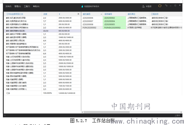Close the left summary panel with X
Viewport: 184px width, 125px height.
(x=78, y=14)
